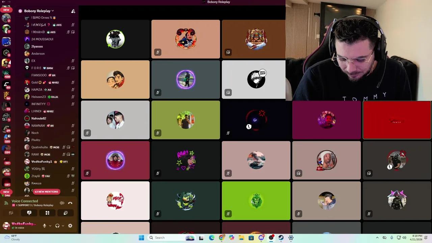Open server with 224 unread badge
Image resolution: width=432 pixels, height=243 pixels.
pos(6,150)
